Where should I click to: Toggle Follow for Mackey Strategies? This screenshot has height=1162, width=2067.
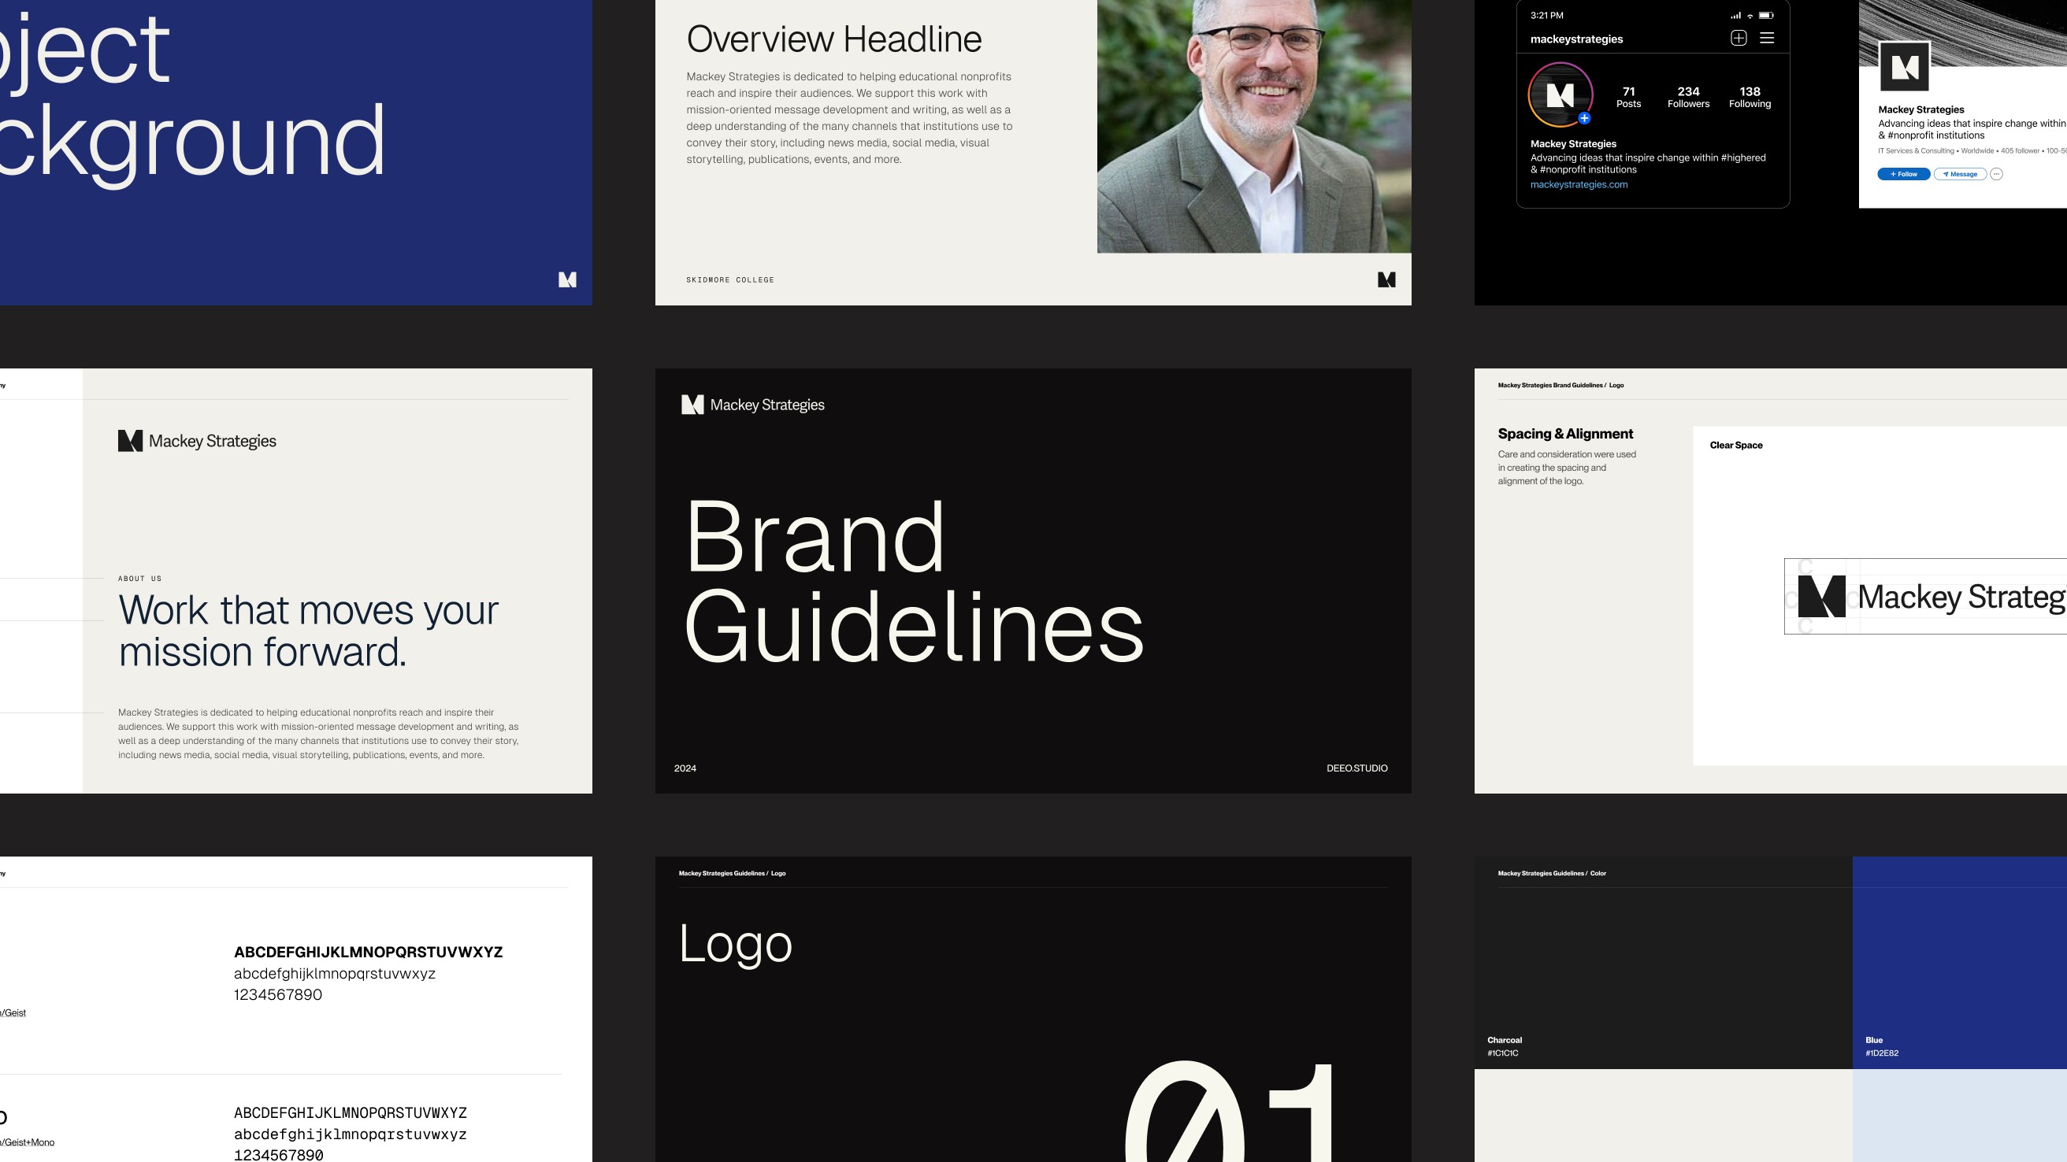coord(1904,174)
